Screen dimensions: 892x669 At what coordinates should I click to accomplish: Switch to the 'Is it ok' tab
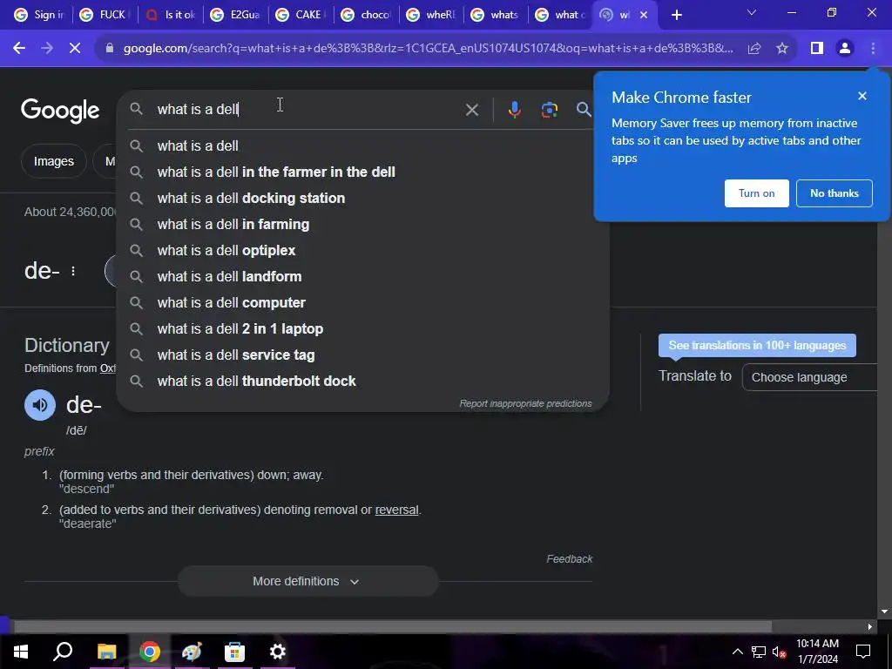(x=170, y=15)
